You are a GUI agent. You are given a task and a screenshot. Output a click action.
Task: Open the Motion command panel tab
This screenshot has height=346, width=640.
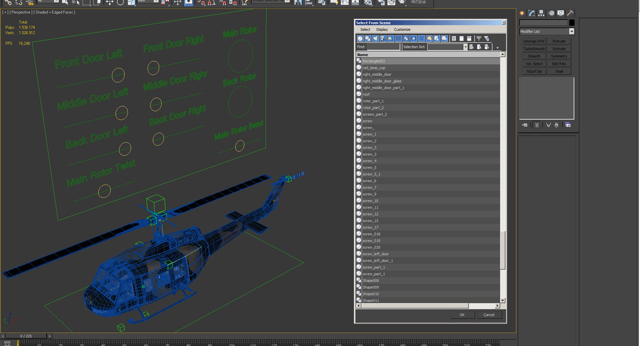551,13
